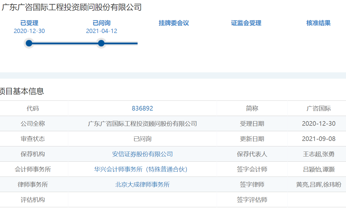Click the 签字律师 names cell
The height and width of the screenshot is (209, 346).
319,185
